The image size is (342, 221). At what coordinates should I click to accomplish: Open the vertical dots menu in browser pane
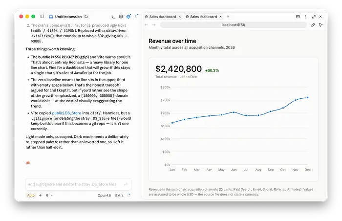[x=305, y=17]
